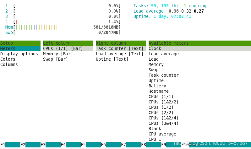
Task: Pick Swap from Available meters
Action: (x=154, y=70)
